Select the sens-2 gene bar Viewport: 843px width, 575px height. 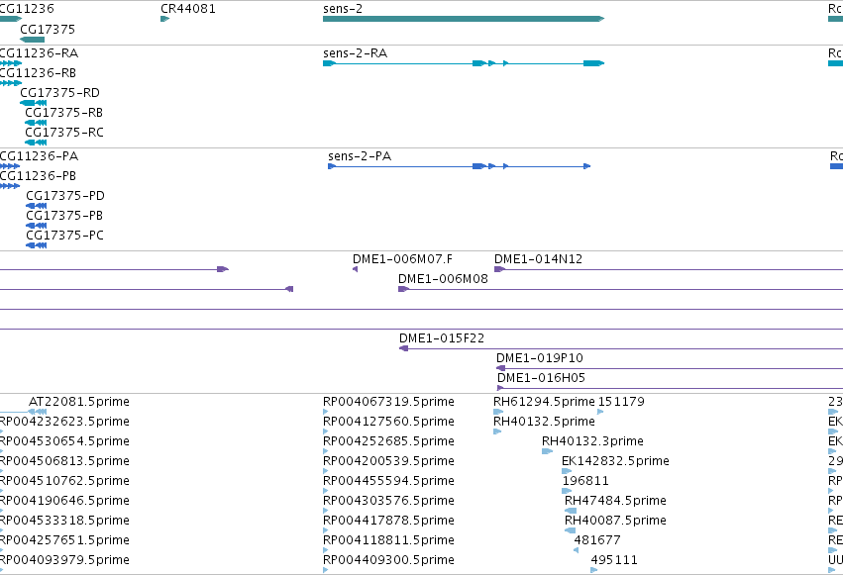(464, 19)
